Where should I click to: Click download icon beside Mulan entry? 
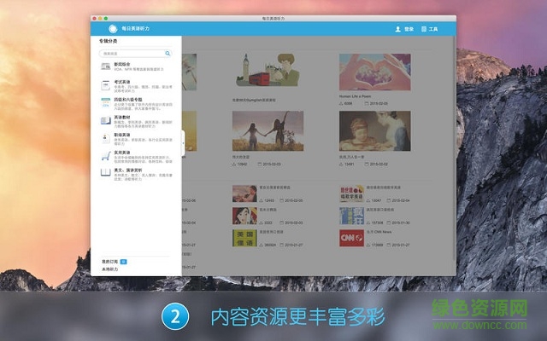click(261, 223)
